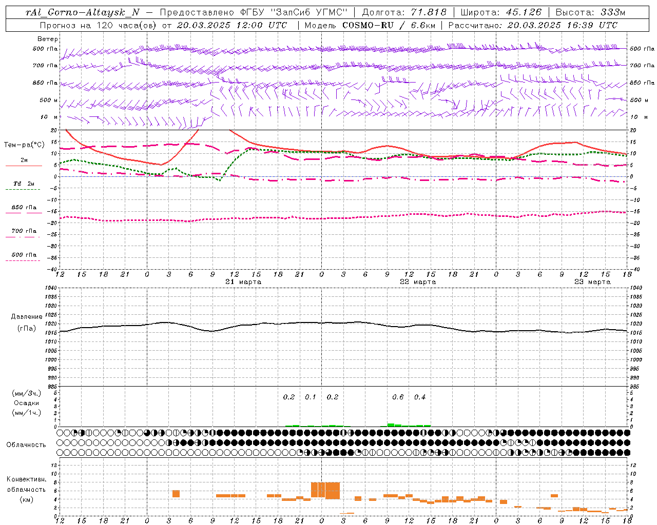This screenshot has height=525, width=657.
Task: Click the (мм/3ч.) unit label
Action: (27, 394)
